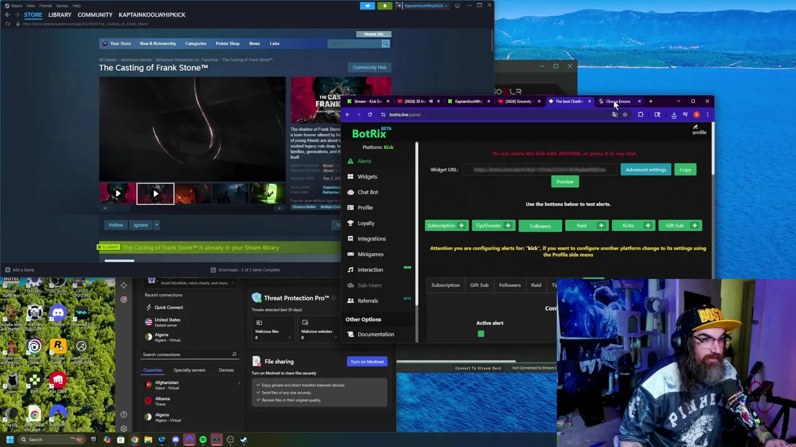Open NordVPN help question mark icon
This screenshot has height=447, width=796.
[123, 414]
